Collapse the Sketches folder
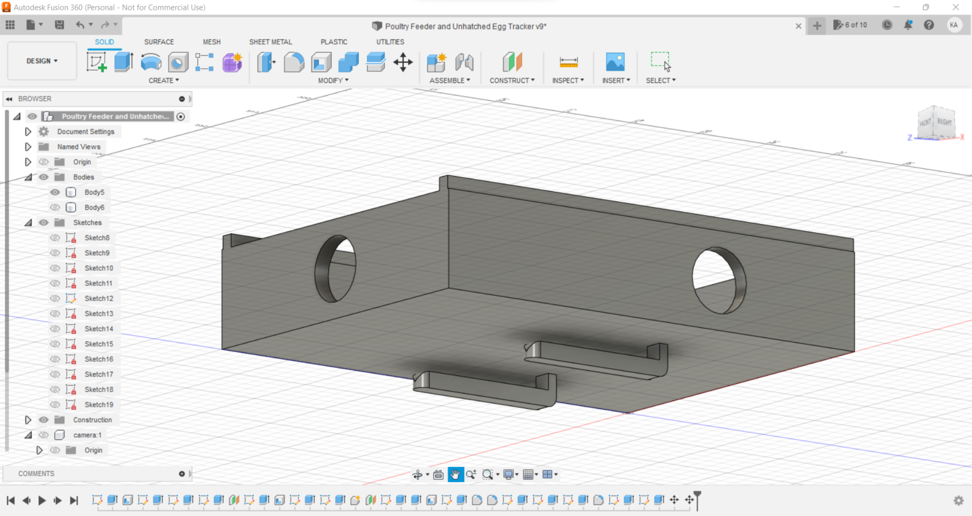Image resolution: width=972 pixels, height=516 pixels. (28, 223)
